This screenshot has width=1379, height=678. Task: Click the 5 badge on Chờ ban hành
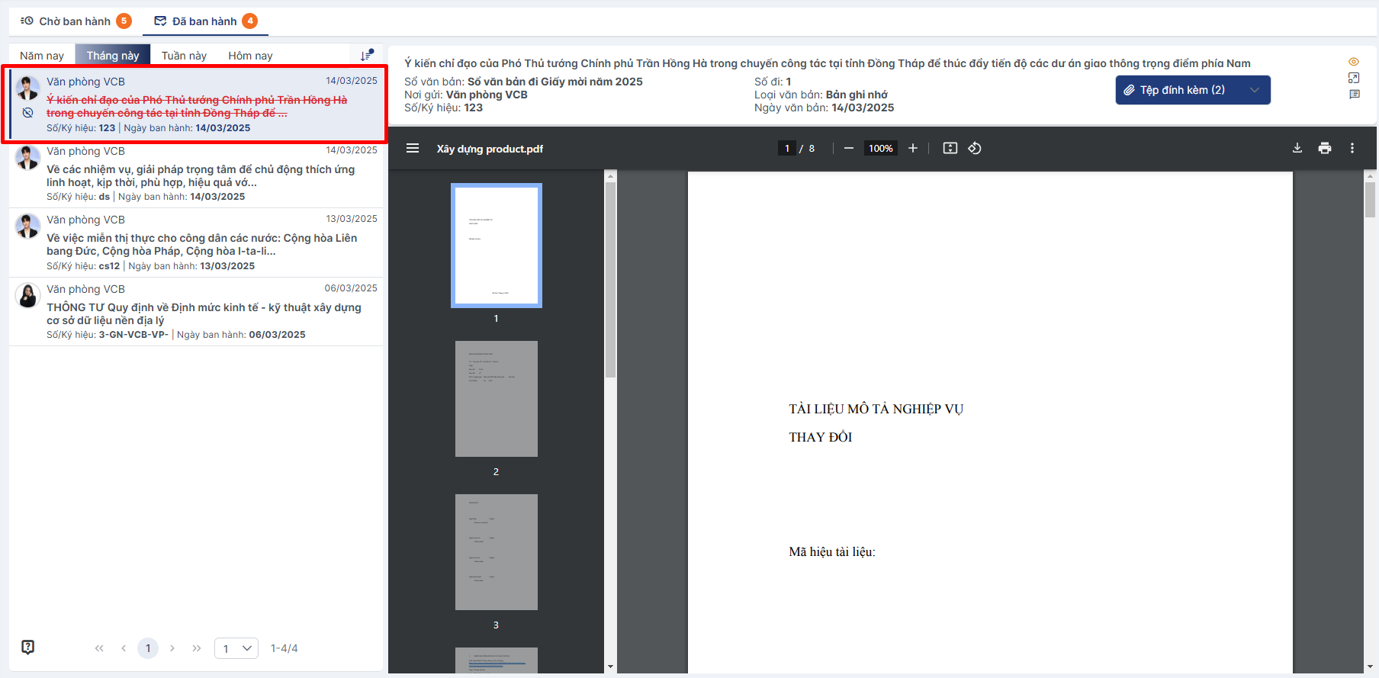[124, 21]
